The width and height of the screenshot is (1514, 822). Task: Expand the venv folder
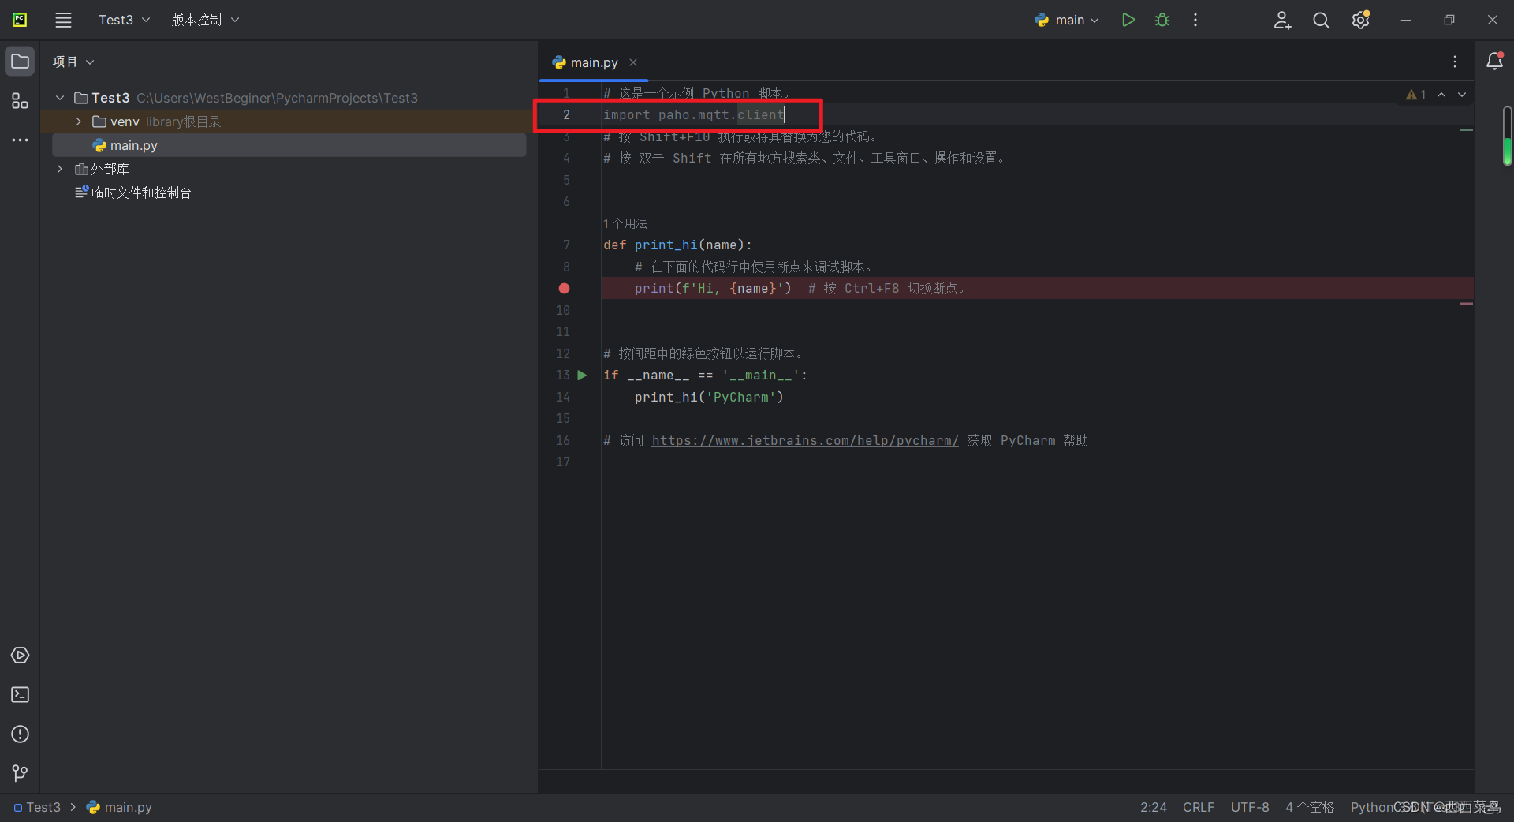(78, 121)
